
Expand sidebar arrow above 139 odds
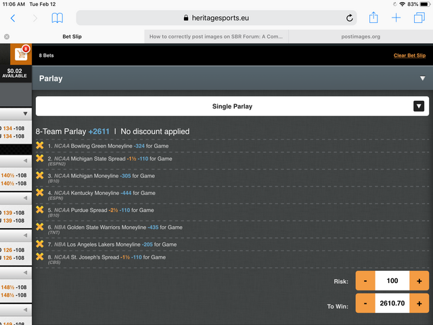pos(26,198)
